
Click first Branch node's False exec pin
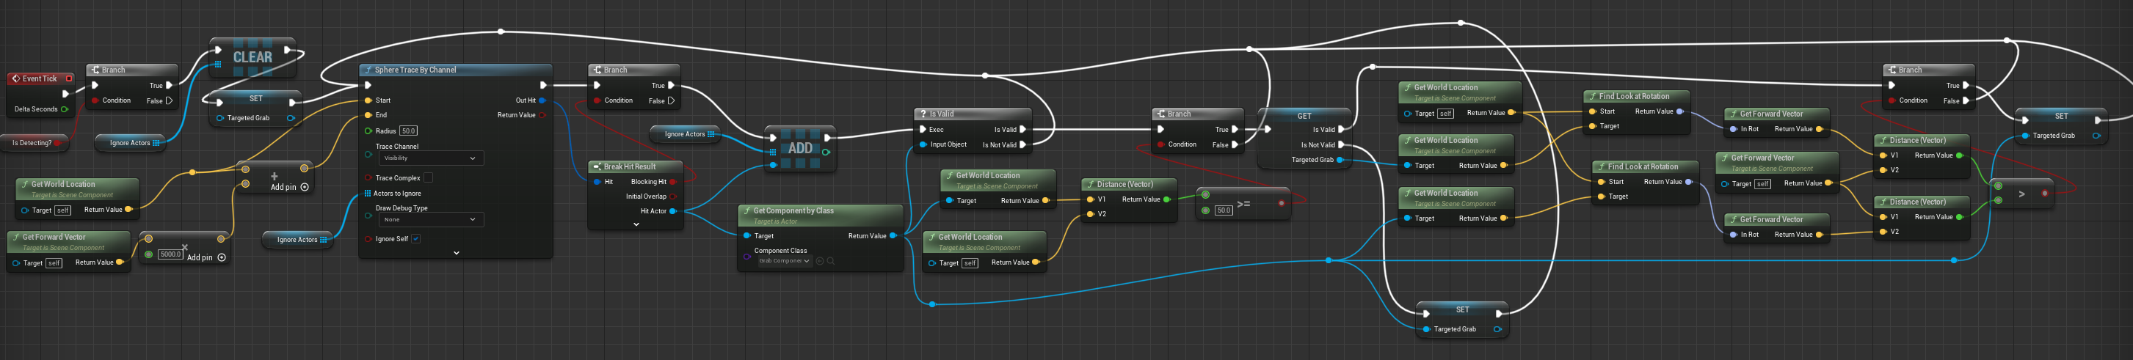169,100
